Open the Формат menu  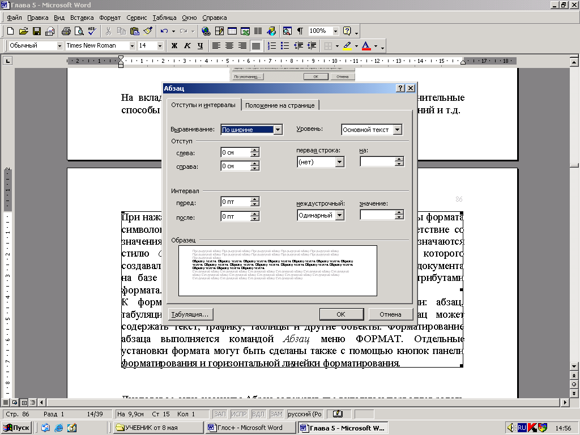[110, 18]
